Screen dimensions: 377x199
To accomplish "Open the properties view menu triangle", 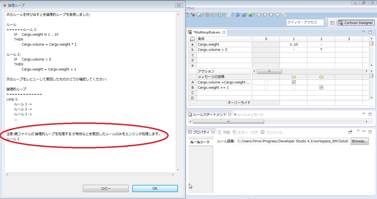I will [x=358, y=131].
